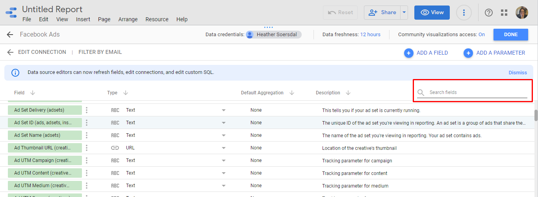Image resolution: width=538 pixels, height=197 pixels.
Task: Change type of Ad UTM Campaign field
Action: point(223,161)
